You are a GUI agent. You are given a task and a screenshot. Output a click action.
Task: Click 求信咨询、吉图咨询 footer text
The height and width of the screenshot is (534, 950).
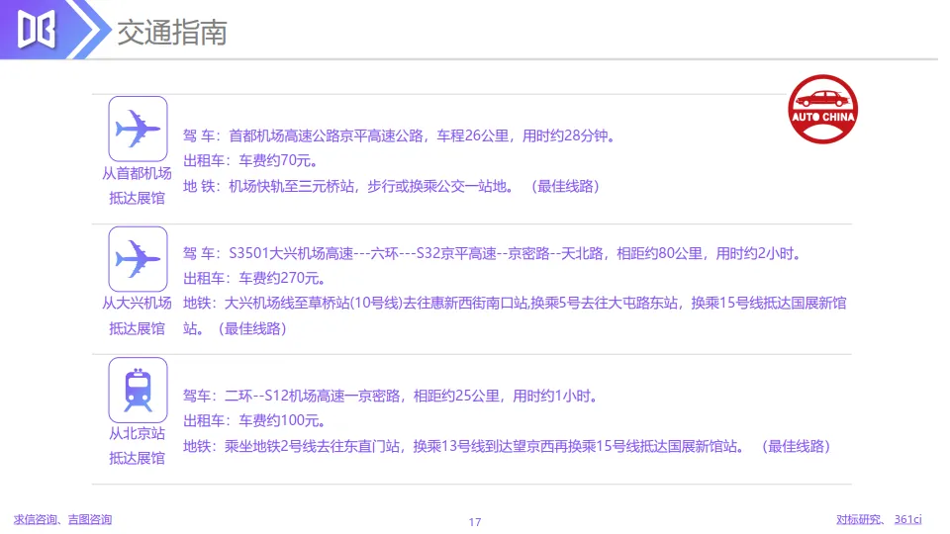pos(62,519)
